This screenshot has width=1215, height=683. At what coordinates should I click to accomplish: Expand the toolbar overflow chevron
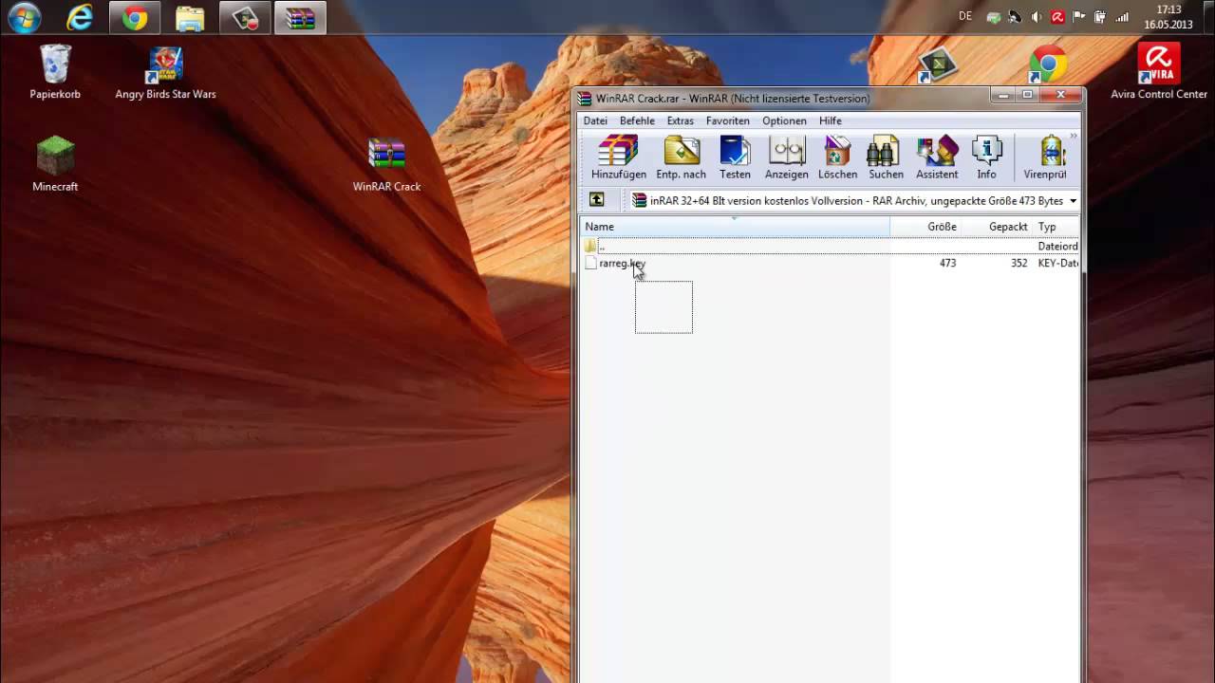1074,137
